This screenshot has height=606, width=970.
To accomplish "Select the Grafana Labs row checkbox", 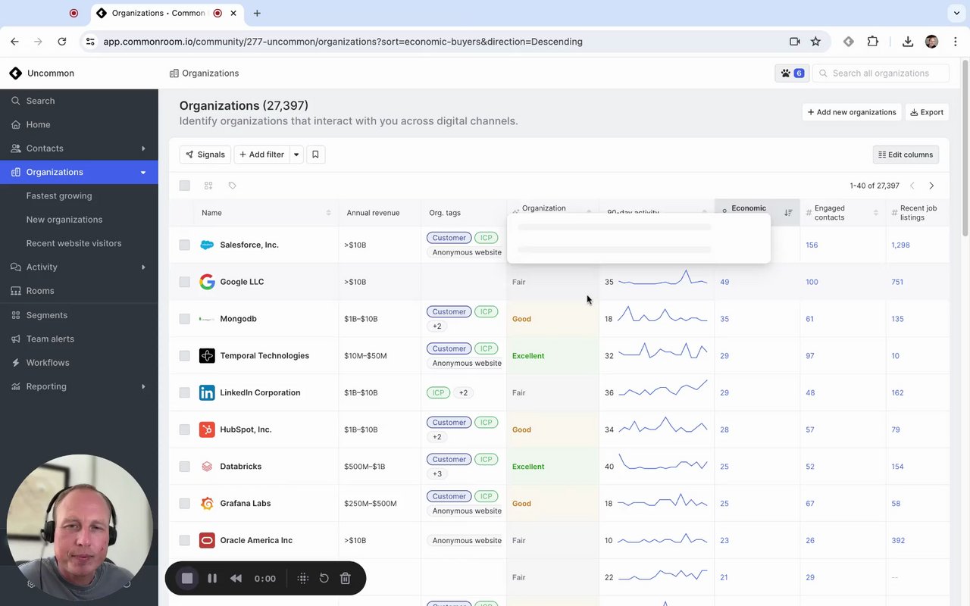I will tap(184, 504).
